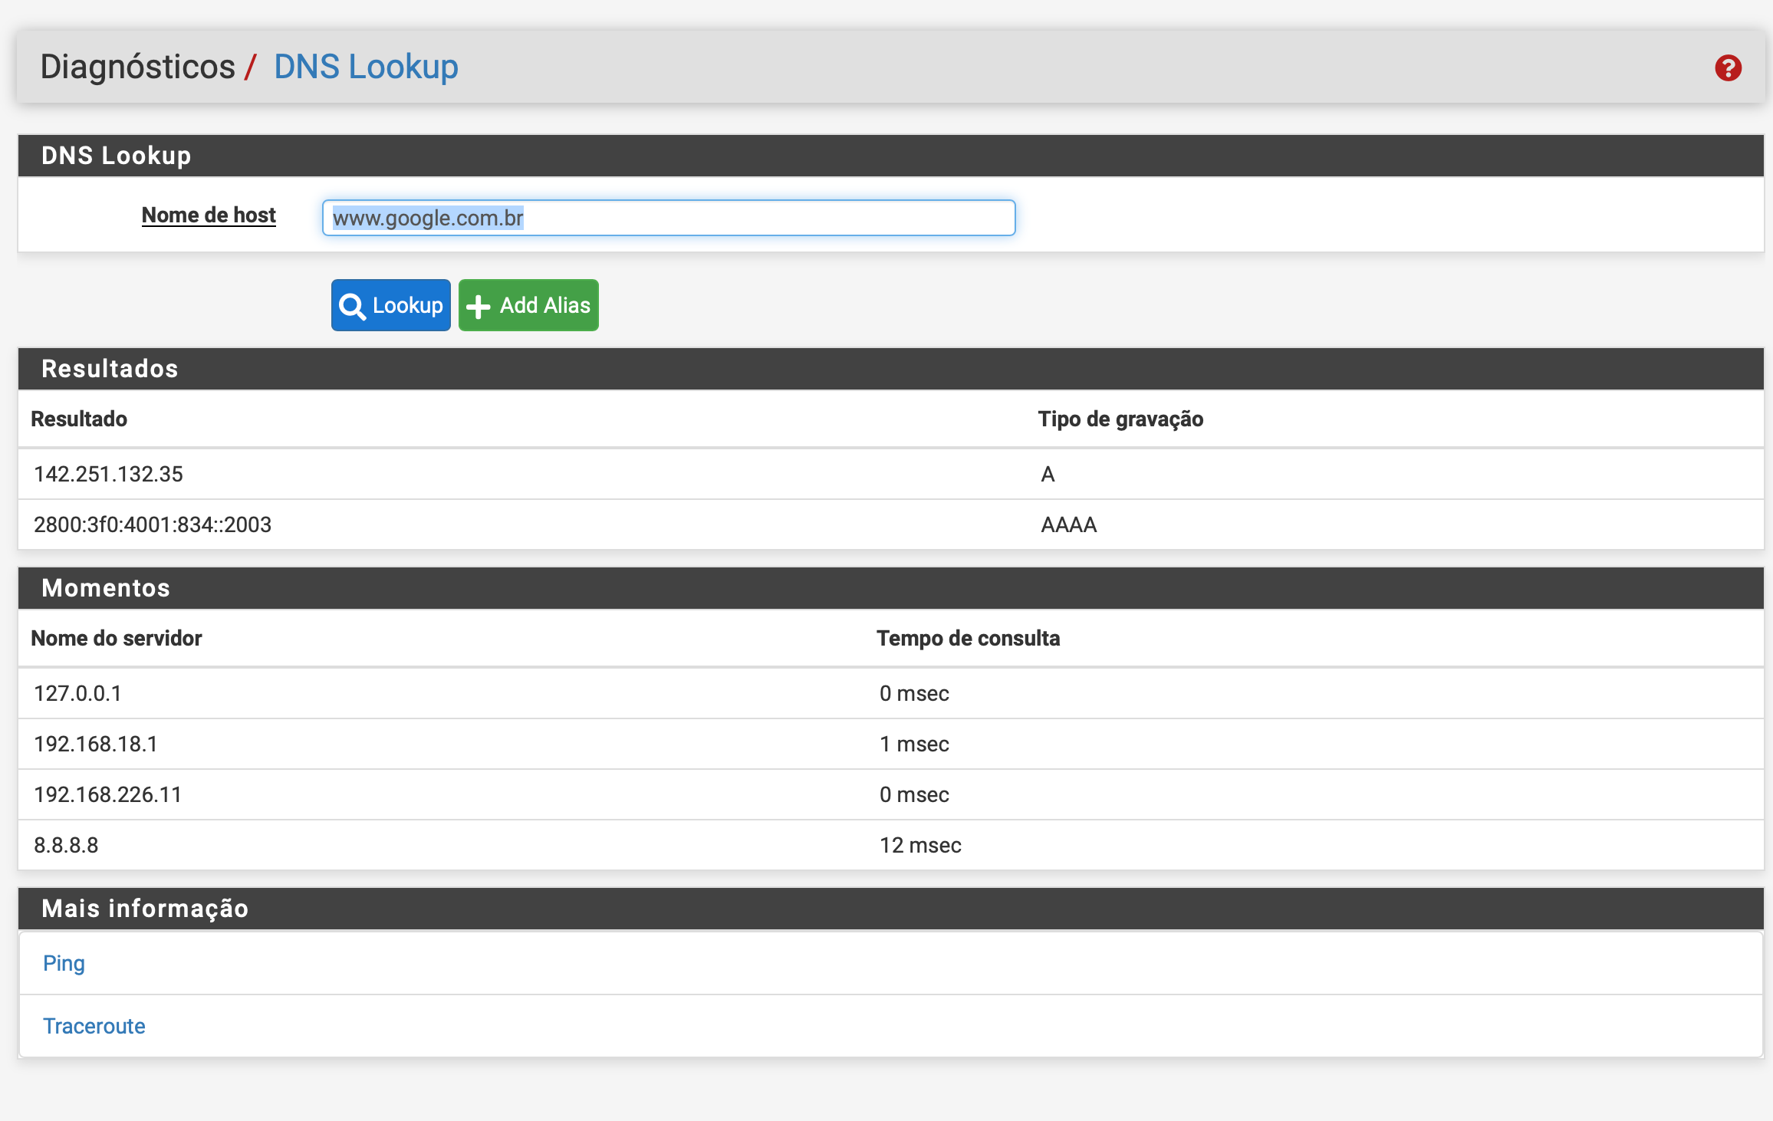
Task: Click the green Add Alias button
Action: [x=528, y=305]
